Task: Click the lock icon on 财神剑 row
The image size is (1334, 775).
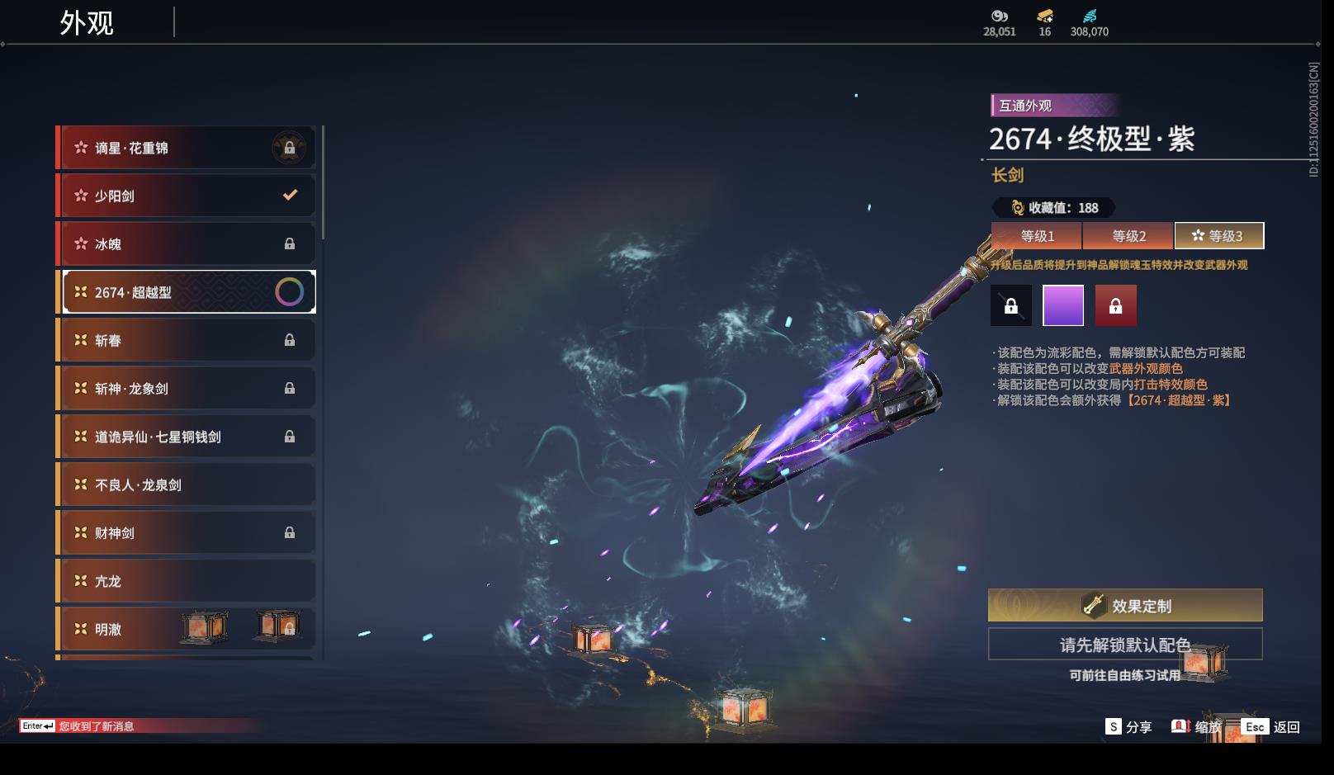Action: 289,532
